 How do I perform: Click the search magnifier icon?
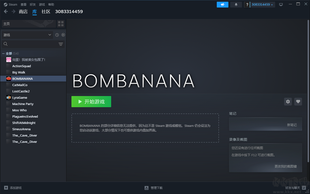coord(5,44)
